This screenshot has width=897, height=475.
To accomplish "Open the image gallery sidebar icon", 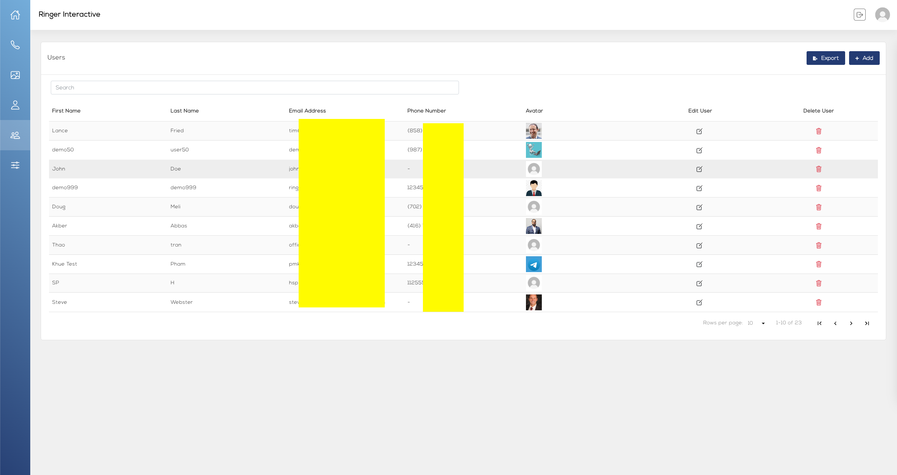I will click(x=15, y=75).
